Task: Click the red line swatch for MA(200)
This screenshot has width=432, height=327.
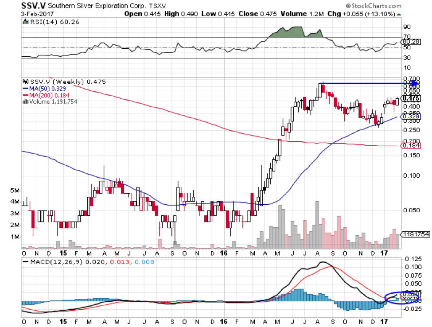Action: pos(26,95)
